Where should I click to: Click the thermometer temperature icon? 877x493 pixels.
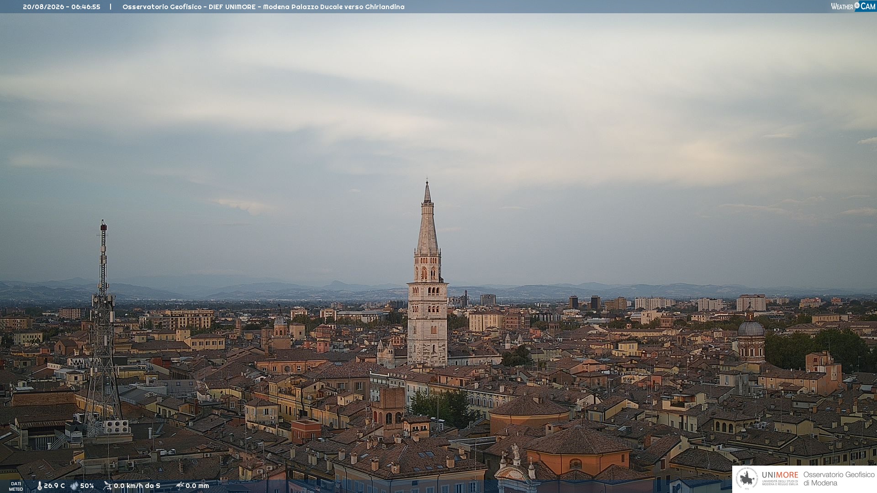tap(40, 486)
